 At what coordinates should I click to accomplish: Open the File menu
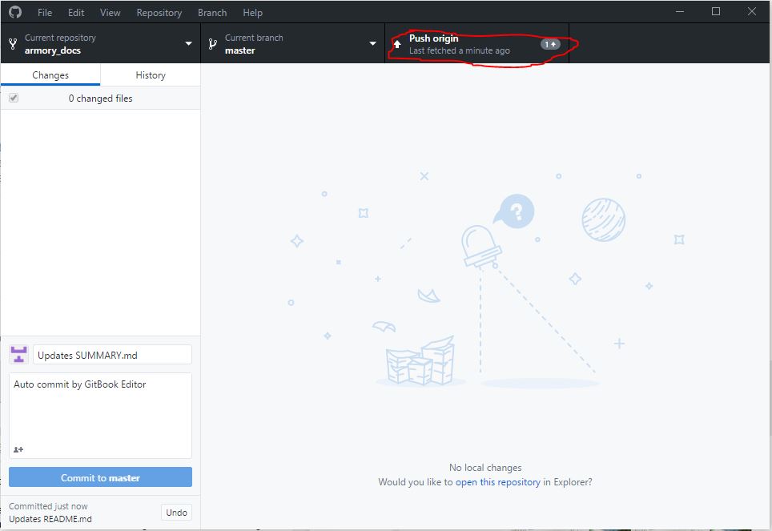45,12
